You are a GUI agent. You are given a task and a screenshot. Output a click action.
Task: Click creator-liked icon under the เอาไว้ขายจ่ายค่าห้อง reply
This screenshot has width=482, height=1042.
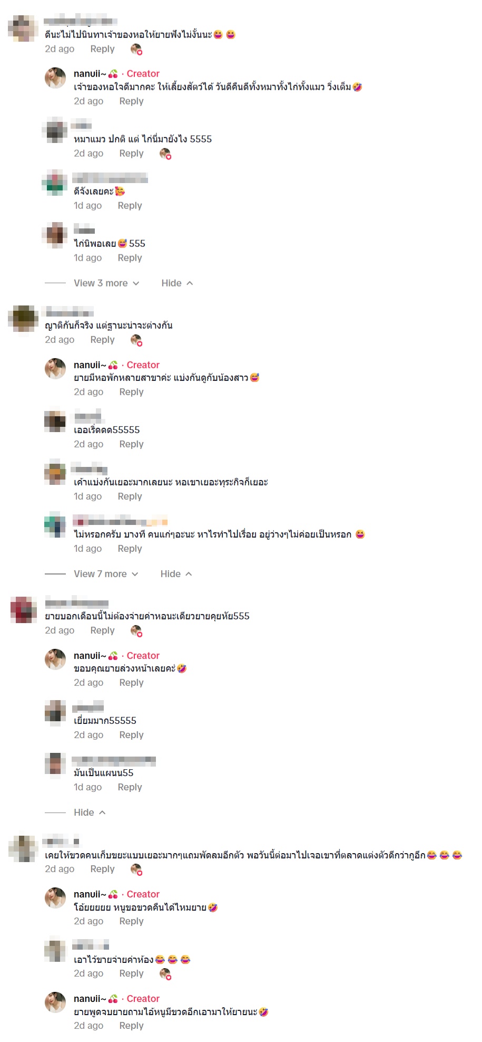point(165,974)
